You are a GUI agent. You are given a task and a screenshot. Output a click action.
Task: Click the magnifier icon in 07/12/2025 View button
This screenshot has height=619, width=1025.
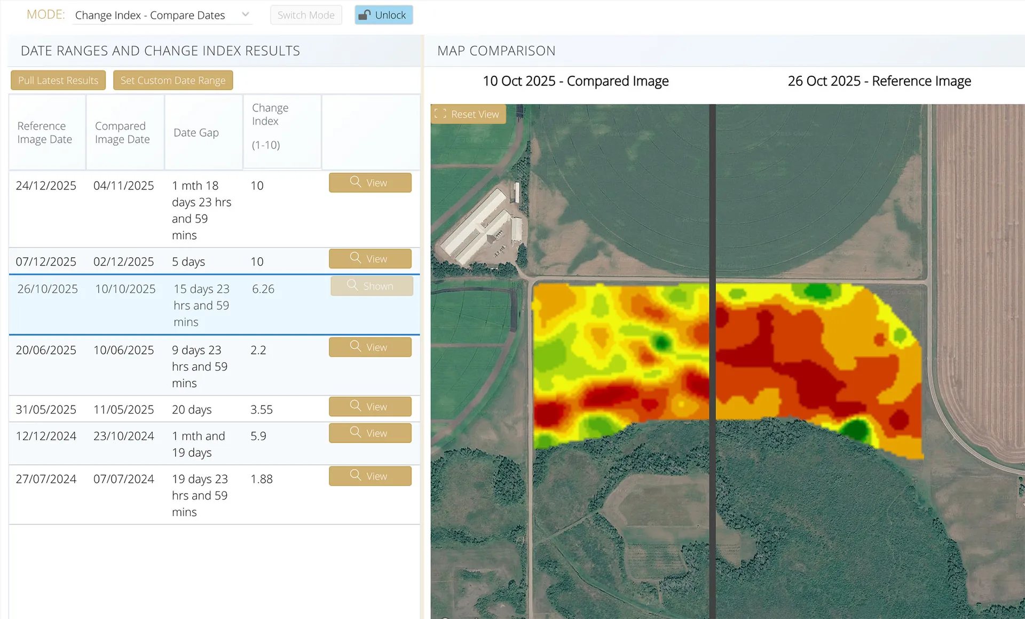tap(356, 258)
